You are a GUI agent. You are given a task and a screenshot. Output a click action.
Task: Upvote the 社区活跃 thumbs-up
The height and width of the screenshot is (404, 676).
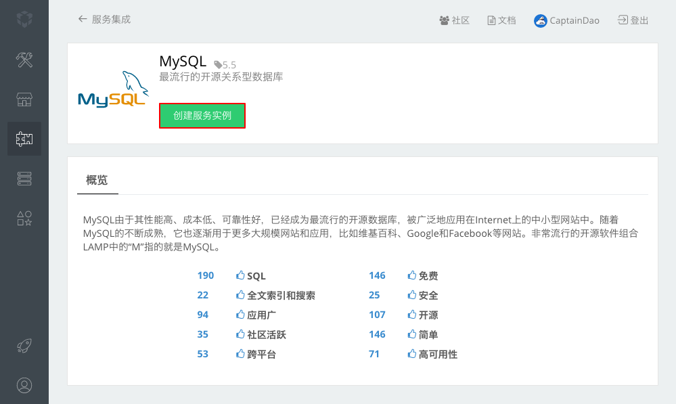(240, 334)
